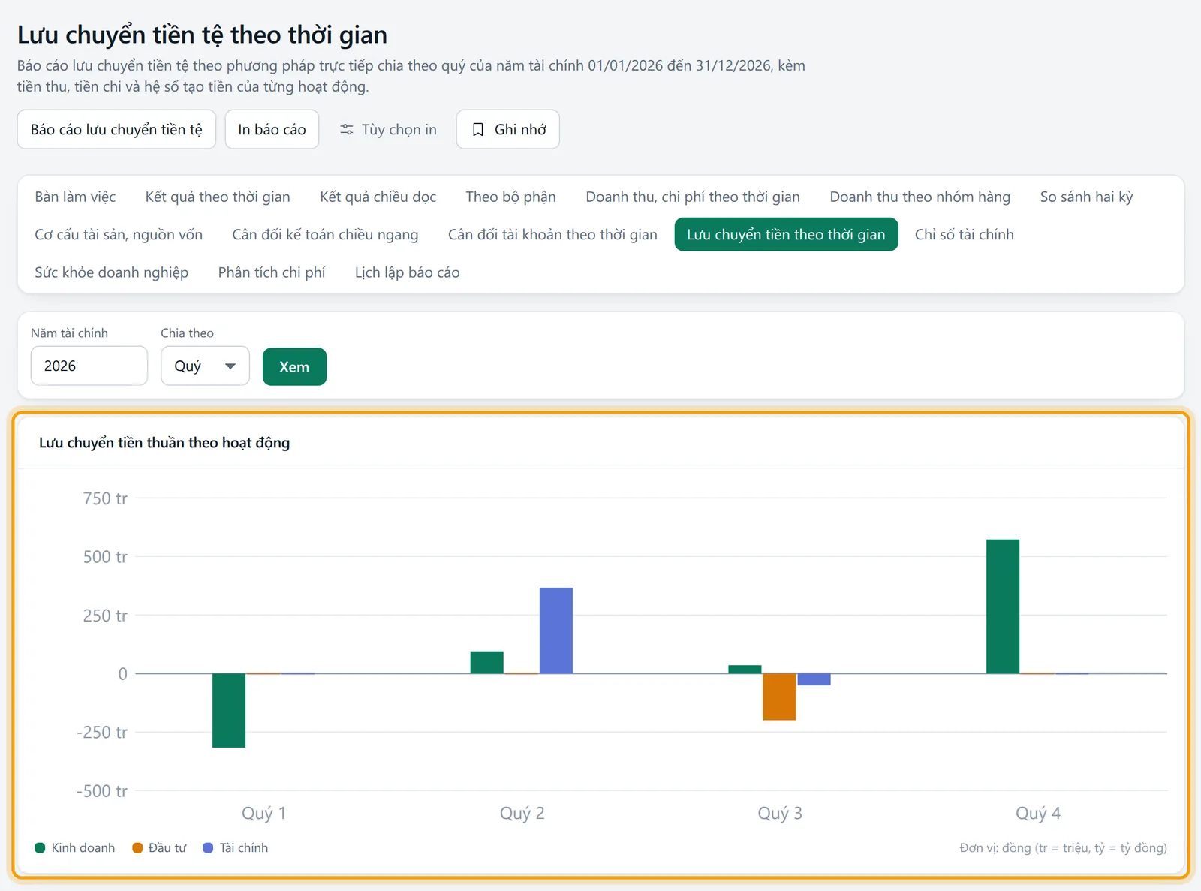Click heading Lưu chuyển tiền tệ theo thời gian

click(x=202, y=35)
